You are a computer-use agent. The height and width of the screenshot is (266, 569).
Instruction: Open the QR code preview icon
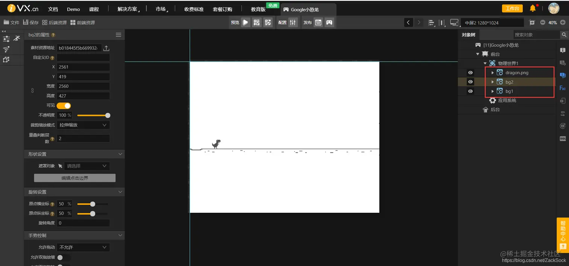tap(257, 23)
